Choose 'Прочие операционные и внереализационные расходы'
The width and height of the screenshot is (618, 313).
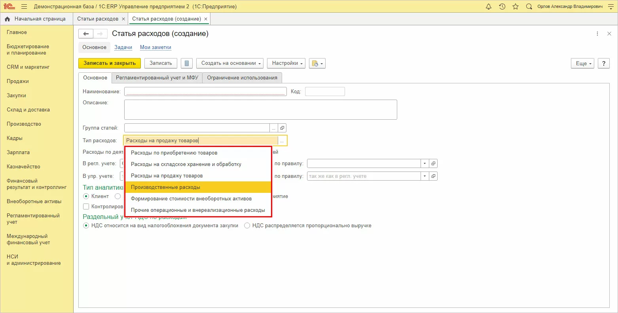(x=198, y=210)
